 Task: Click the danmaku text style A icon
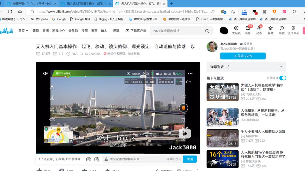coord(106,159)
